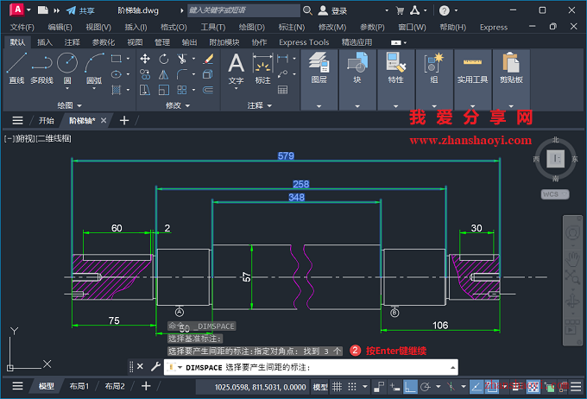Toggle polar tracking in status bar

[x=425, y=387]
